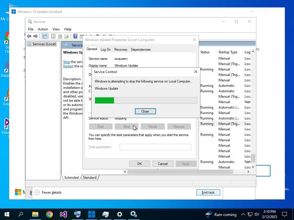294x220 pixels.
Task: Click the horizontal scrollbar right arrow
Action: (x=248, y=172)
